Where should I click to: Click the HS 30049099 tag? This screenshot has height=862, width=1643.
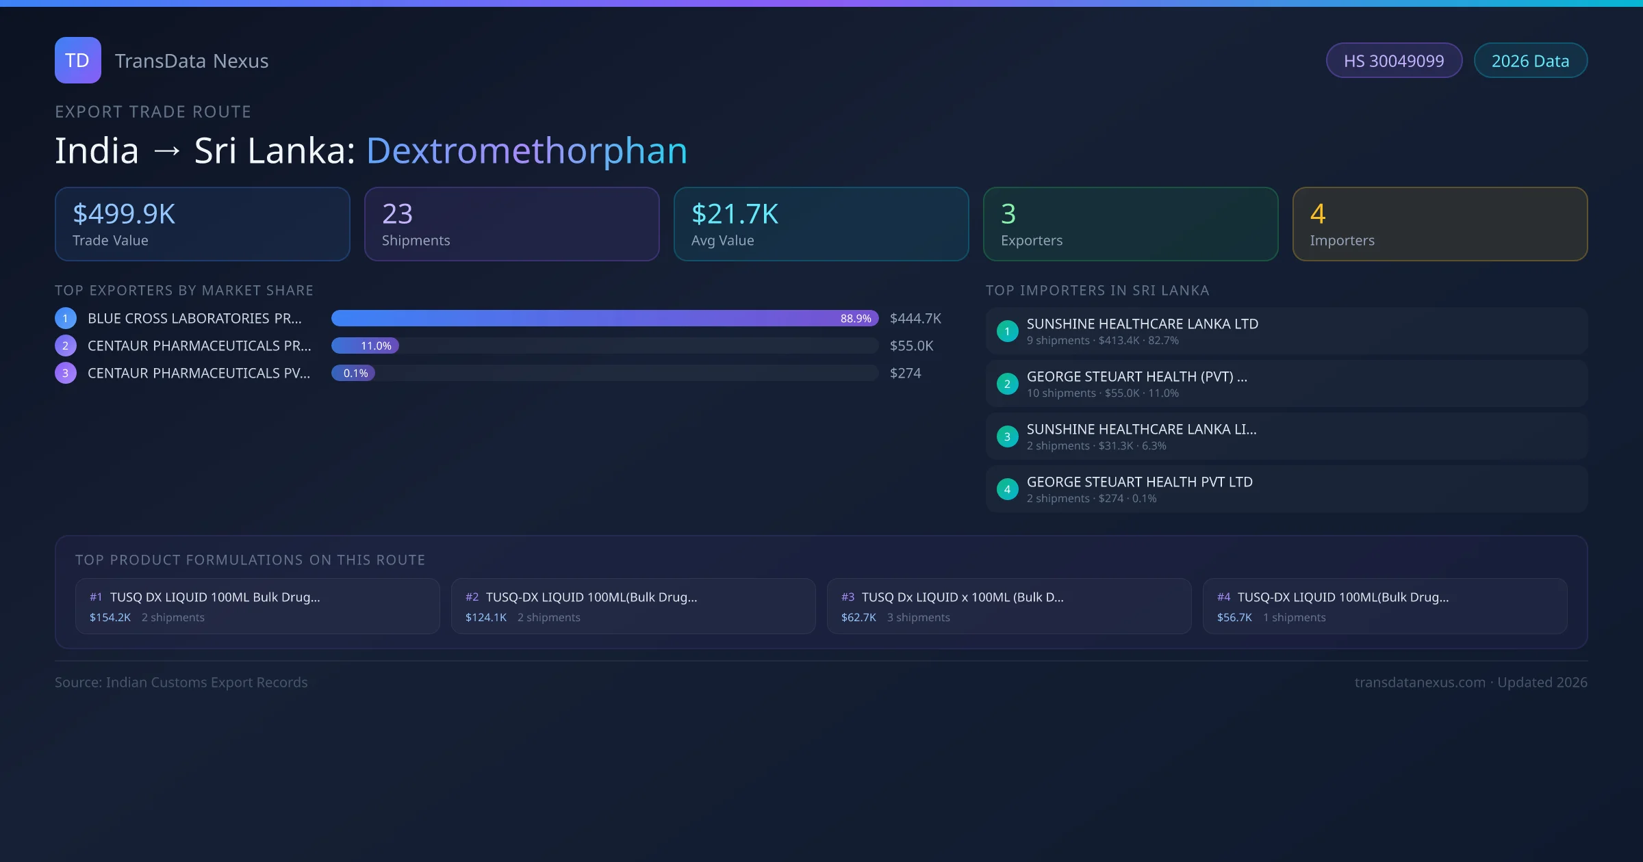(x=1394, y=61)
